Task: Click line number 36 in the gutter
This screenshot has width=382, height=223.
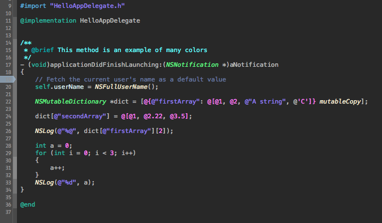Action: click(8, 205)
